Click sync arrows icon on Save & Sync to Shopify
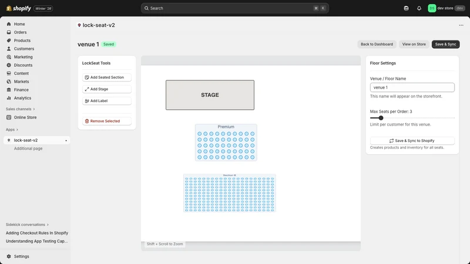470x264 pixels. (x=391, y=141)
